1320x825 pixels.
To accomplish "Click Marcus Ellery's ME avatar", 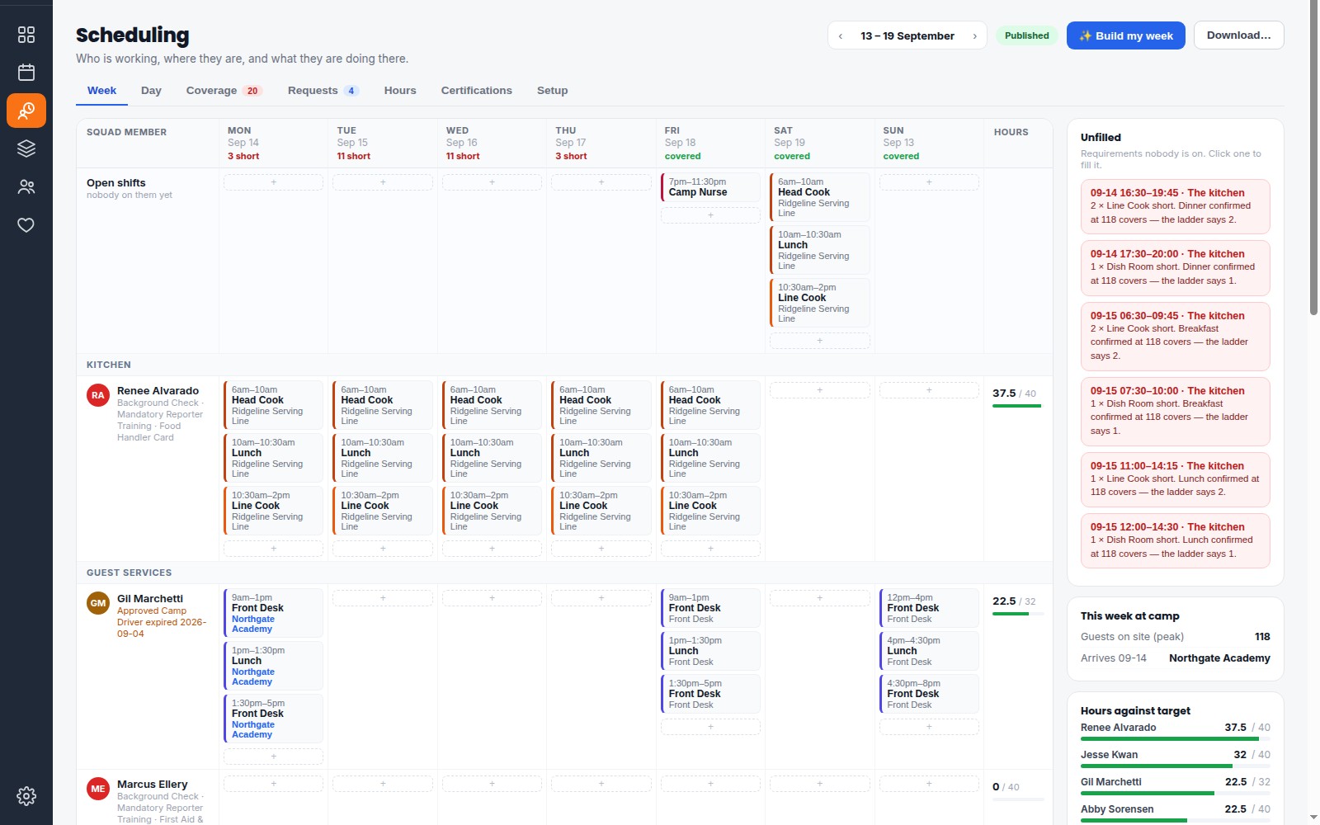I will tap(98, 789).
